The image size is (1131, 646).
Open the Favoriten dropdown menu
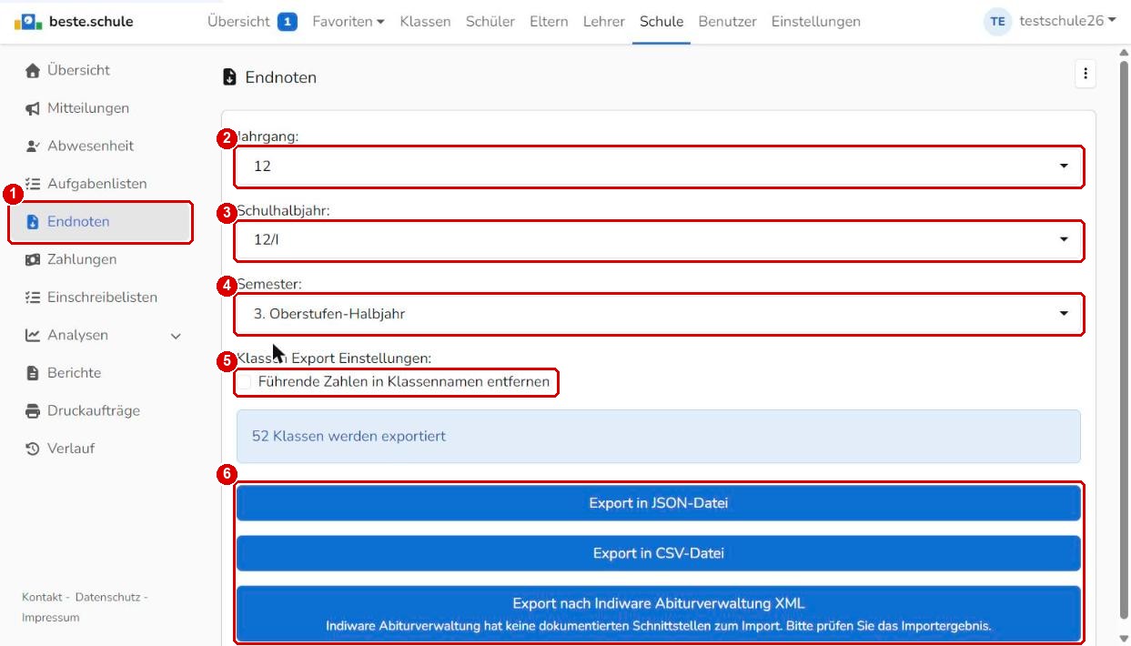click(348, 21)
